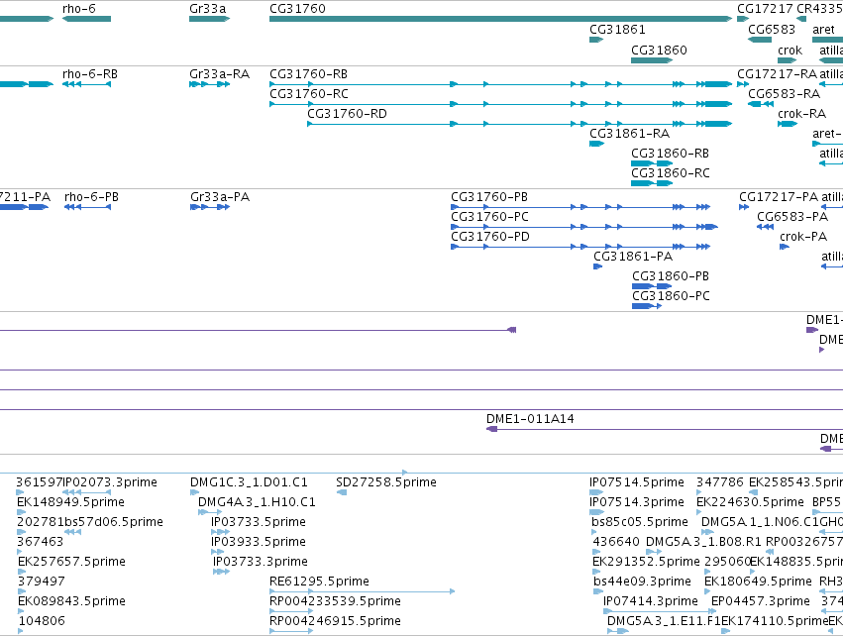
Task: Click the DMG4A.3_1.H10.C1 EST
Action: (x=210, y=512)
